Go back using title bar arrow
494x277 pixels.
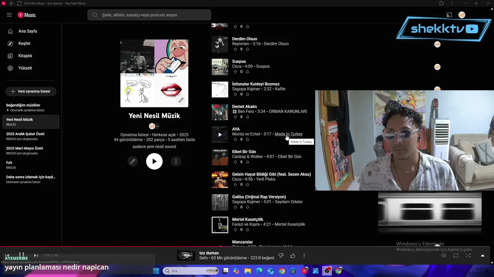[x=12, y=3]
